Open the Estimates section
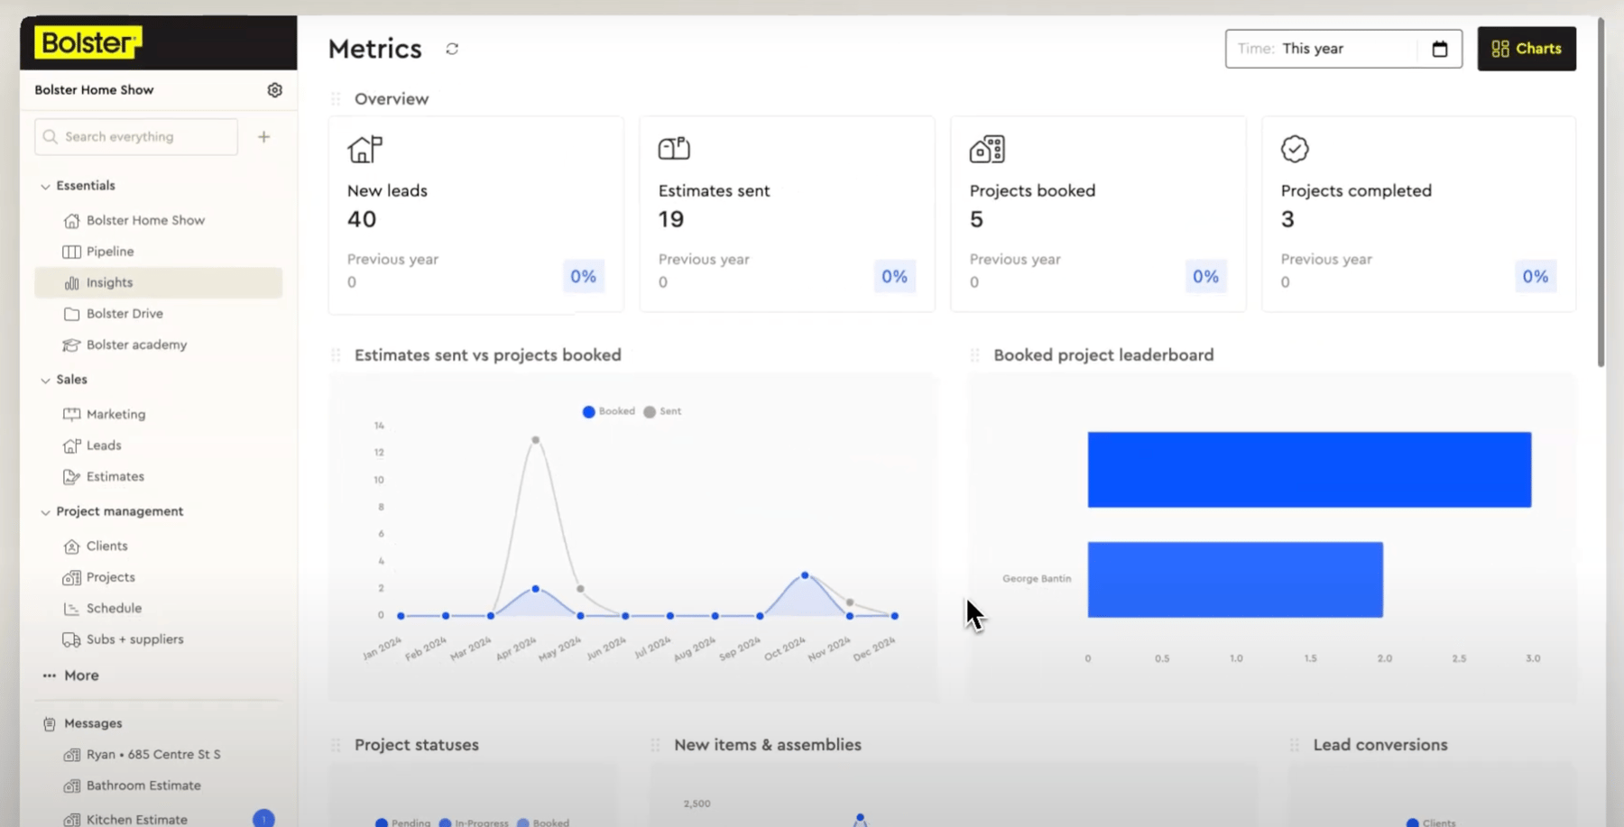 pos(114,476)
